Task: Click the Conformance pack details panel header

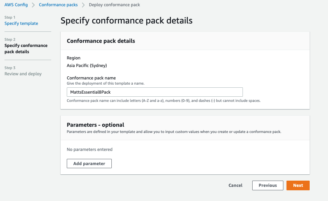Action: 101,41
